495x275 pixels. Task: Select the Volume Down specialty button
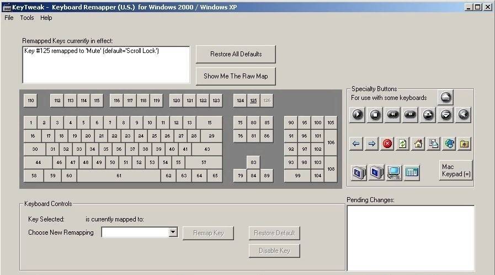[x=445, y=115]
